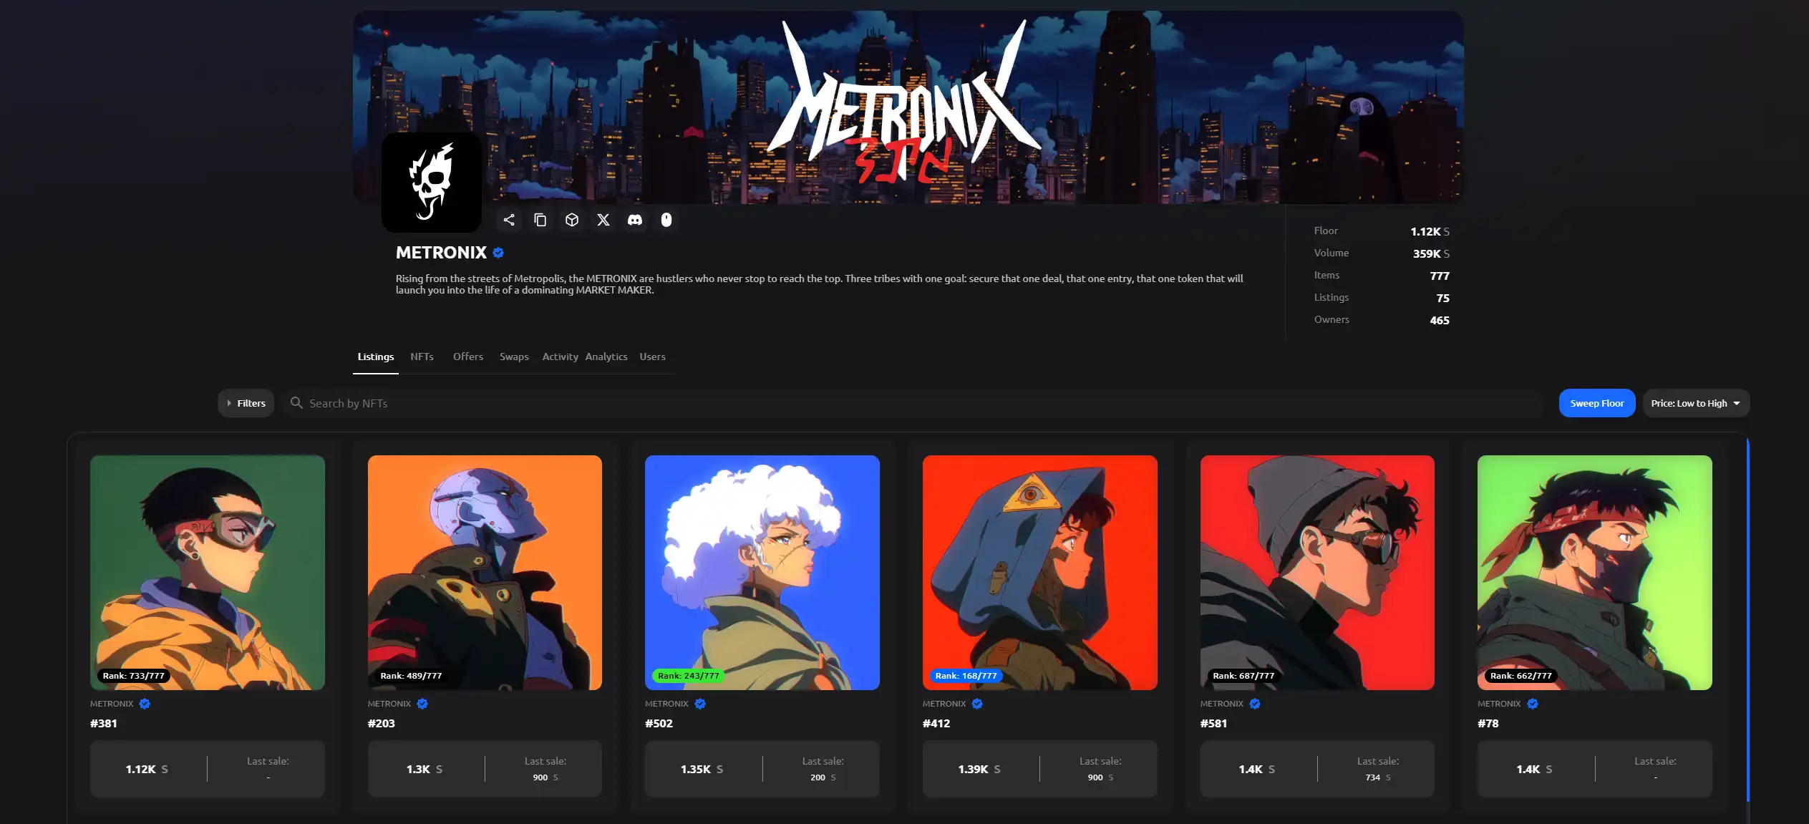1809x824 pixels.
Task: Open the Offers tab
Action: pyautogui.click(x=467, y=357)
